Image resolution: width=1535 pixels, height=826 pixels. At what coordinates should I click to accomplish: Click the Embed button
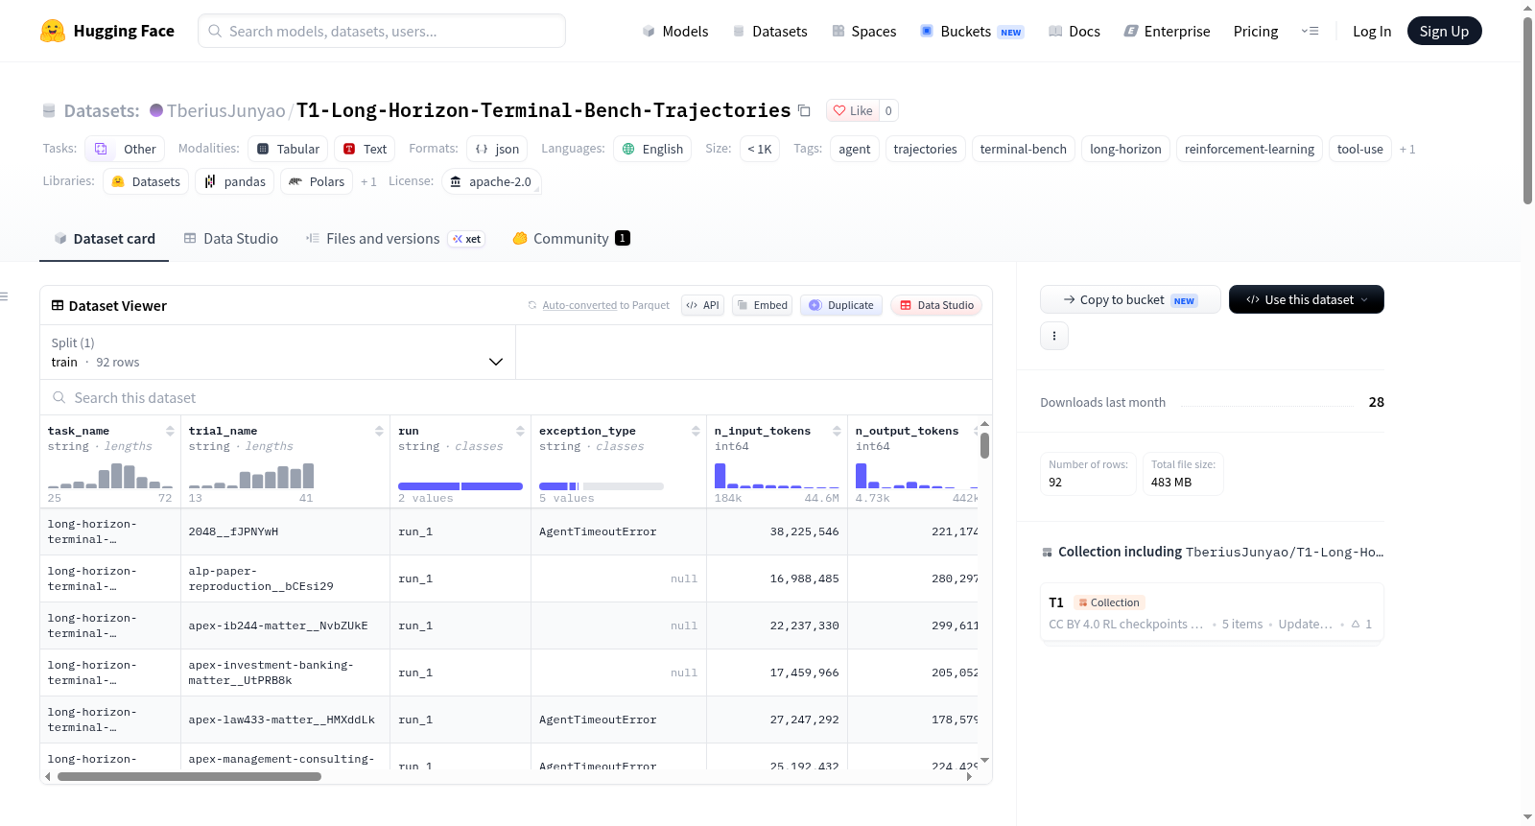(x=762, y=305)
